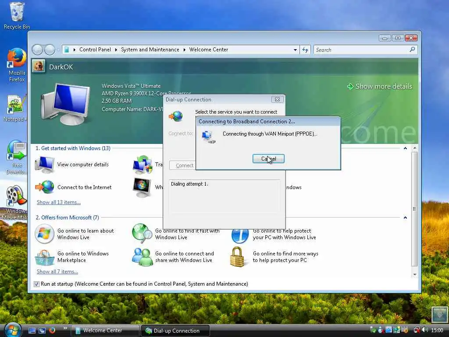449x337 pixels.
Task: Open the Free Download desktop shortcut
Action: [x=16, y=157]
